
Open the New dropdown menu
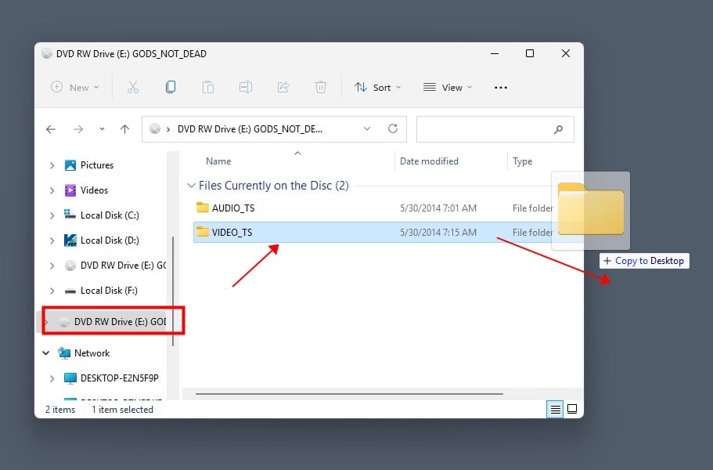(x=75, y=87)
